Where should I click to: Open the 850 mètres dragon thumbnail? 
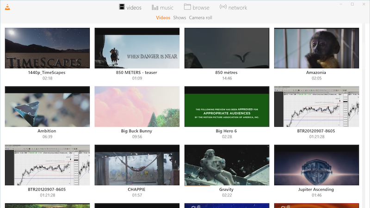click(227, 48)
